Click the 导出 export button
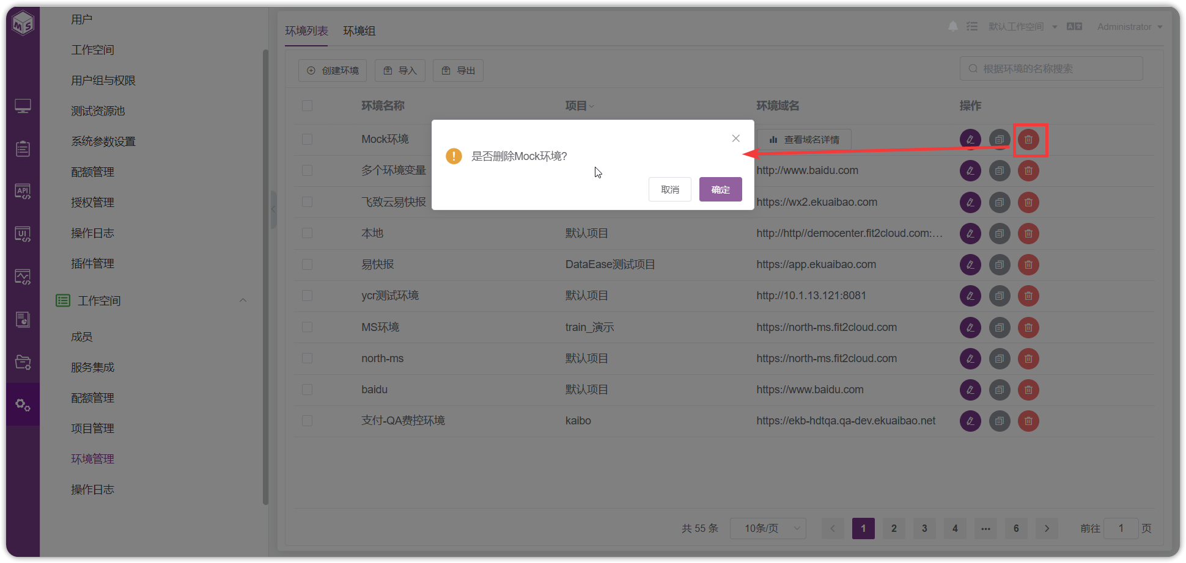This screenshot has width=1186, height=563. pyautogui.click(x=458, y=70)
